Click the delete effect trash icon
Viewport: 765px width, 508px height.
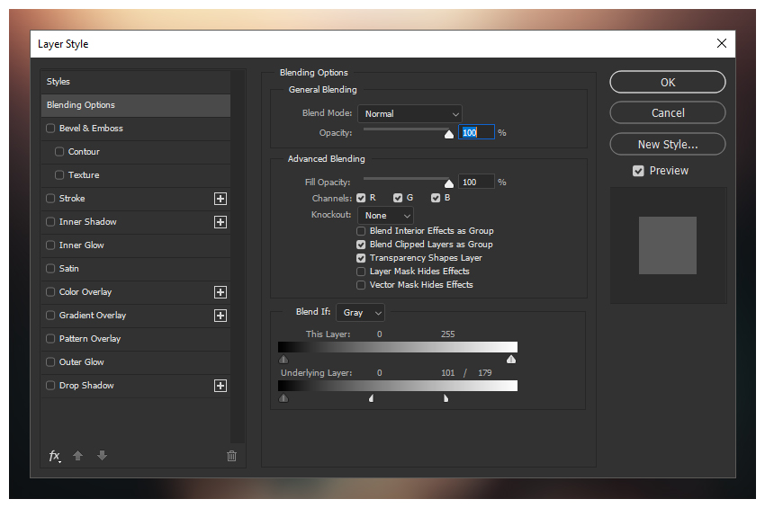pyautogui.click(x=231, y=456)
